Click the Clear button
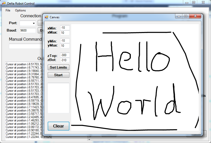The width and height of the screenshot is (211, 143). (58, 126)
